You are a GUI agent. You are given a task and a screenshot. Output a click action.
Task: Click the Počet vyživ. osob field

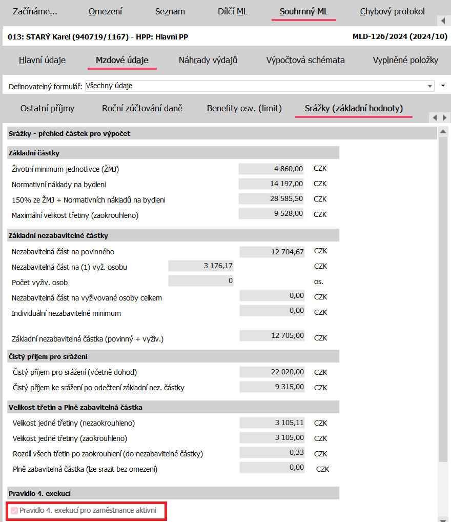tap(201, 281)
